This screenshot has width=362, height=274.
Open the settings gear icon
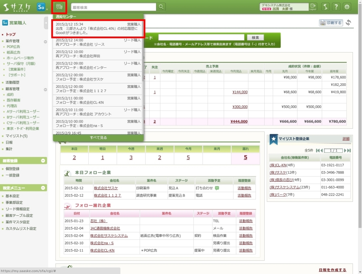point(347,7)
